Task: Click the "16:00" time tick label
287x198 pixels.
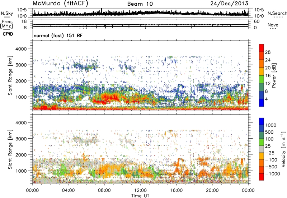Action: tap(176, 190)
